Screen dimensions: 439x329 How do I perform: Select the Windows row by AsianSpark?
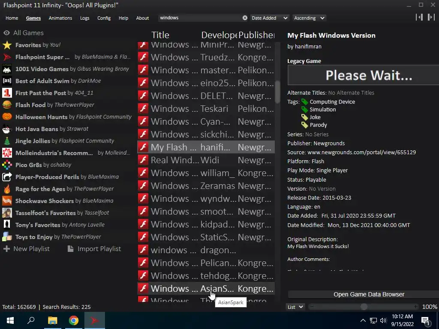coord(206,288)
